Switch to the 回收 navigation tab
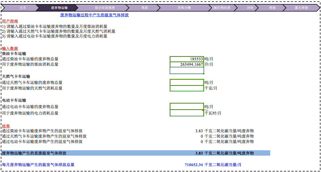This screenshot has height=172, width=321. (x=251, y=8)
